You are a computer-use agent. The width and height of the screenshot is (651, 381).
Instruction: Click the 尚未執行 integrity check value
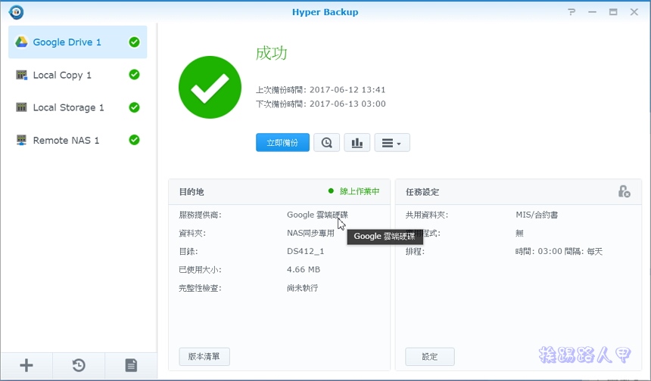(x=302, y=288)
